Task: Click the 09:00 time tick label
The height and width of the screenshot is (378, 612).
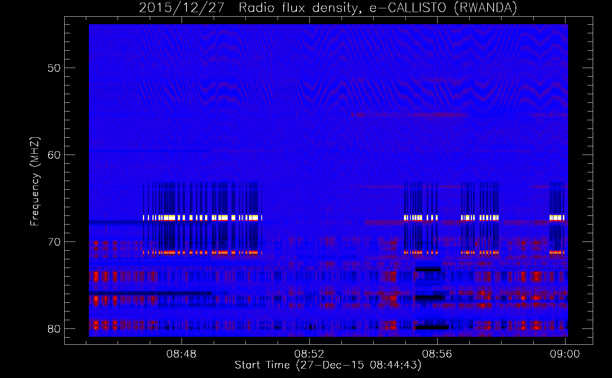Action: point(565,354)
